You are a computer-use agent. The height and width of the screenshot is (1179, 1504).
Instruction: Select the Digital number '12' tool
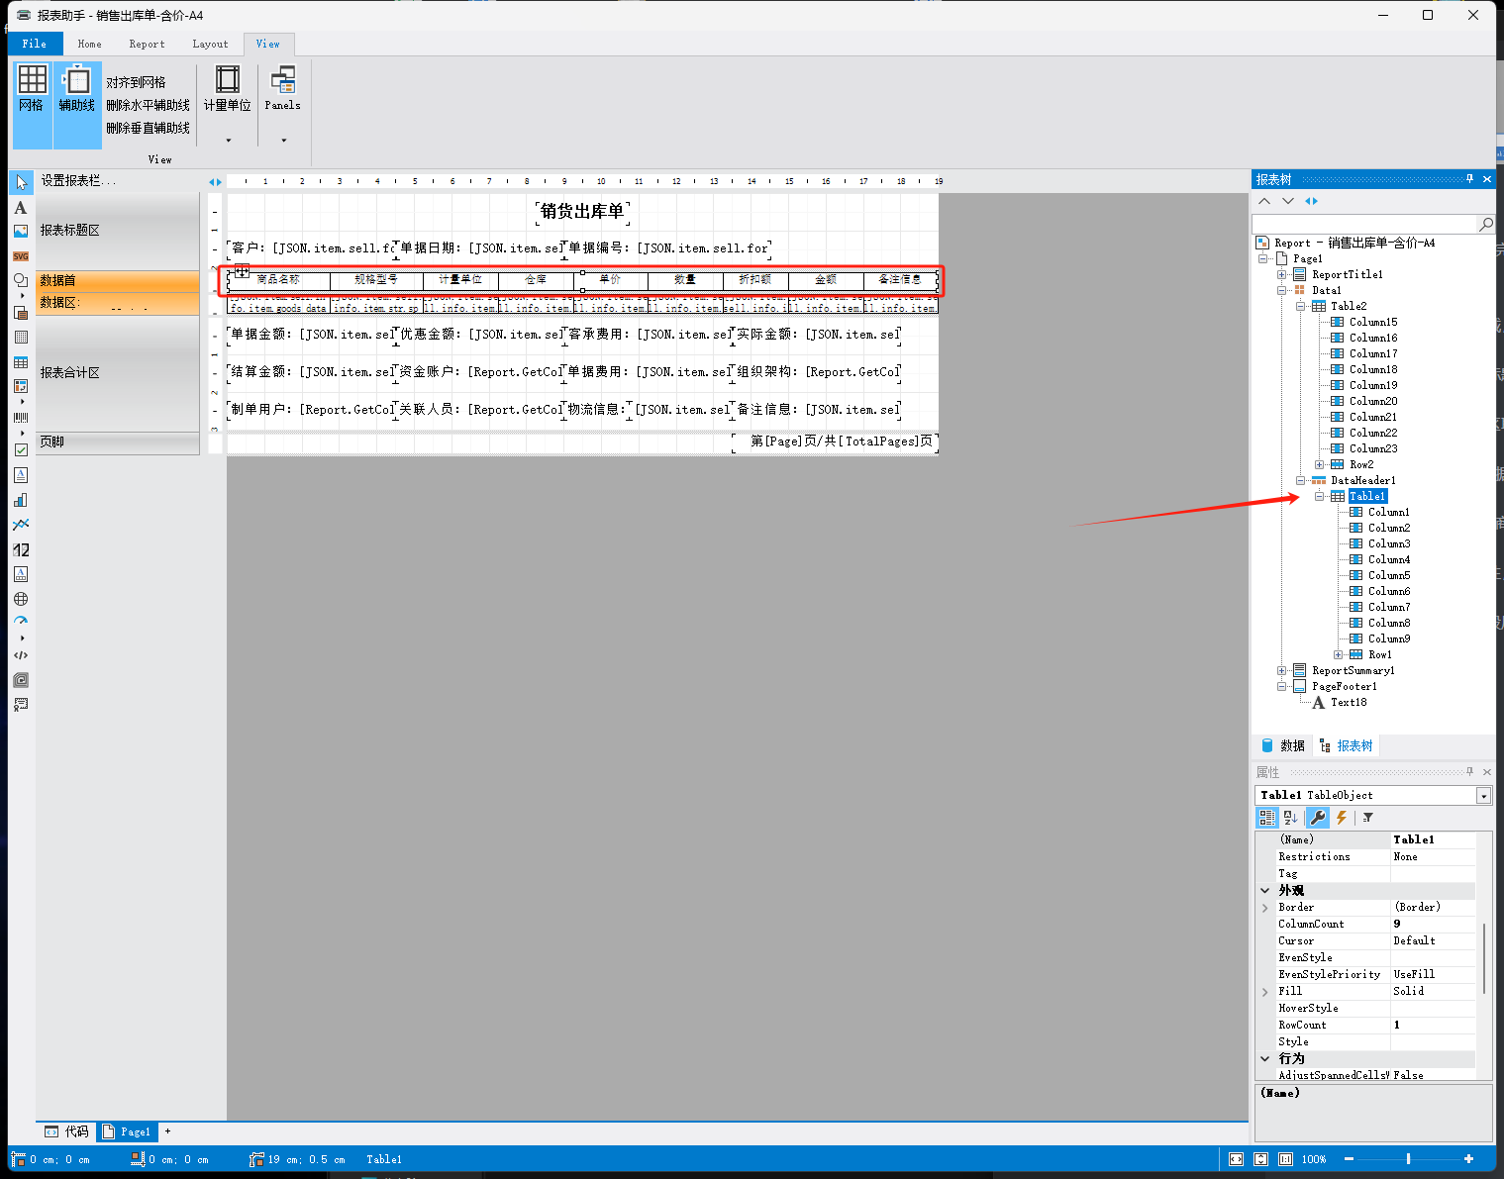[x=21, y=549]
